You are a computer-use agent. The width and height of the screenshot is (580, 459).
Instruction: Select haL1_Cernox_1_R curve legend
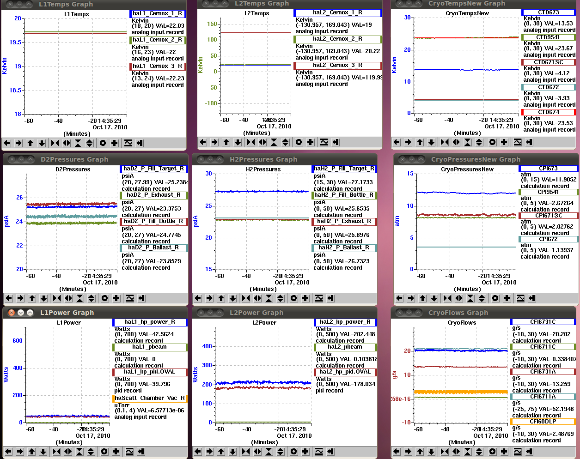[x=158, y=14]
